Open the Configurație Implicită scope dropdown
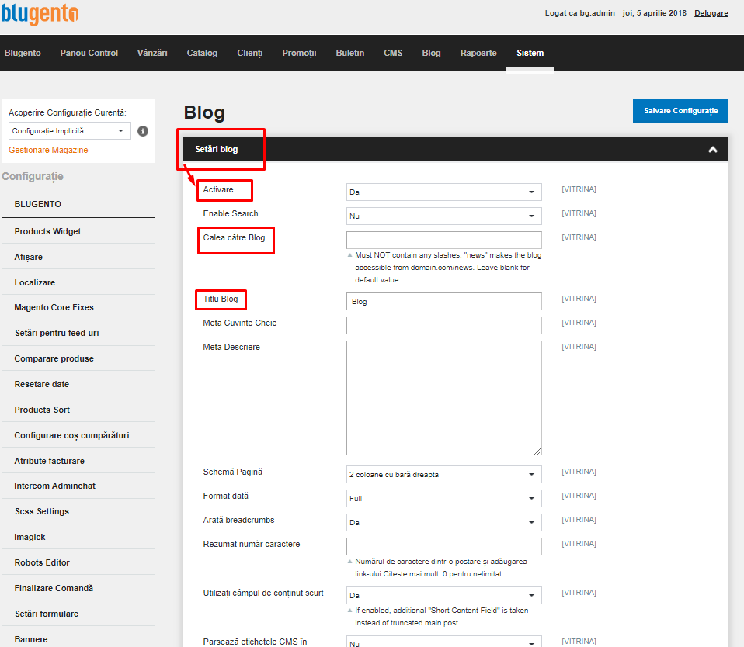744x647 pixels. [69, 131]
